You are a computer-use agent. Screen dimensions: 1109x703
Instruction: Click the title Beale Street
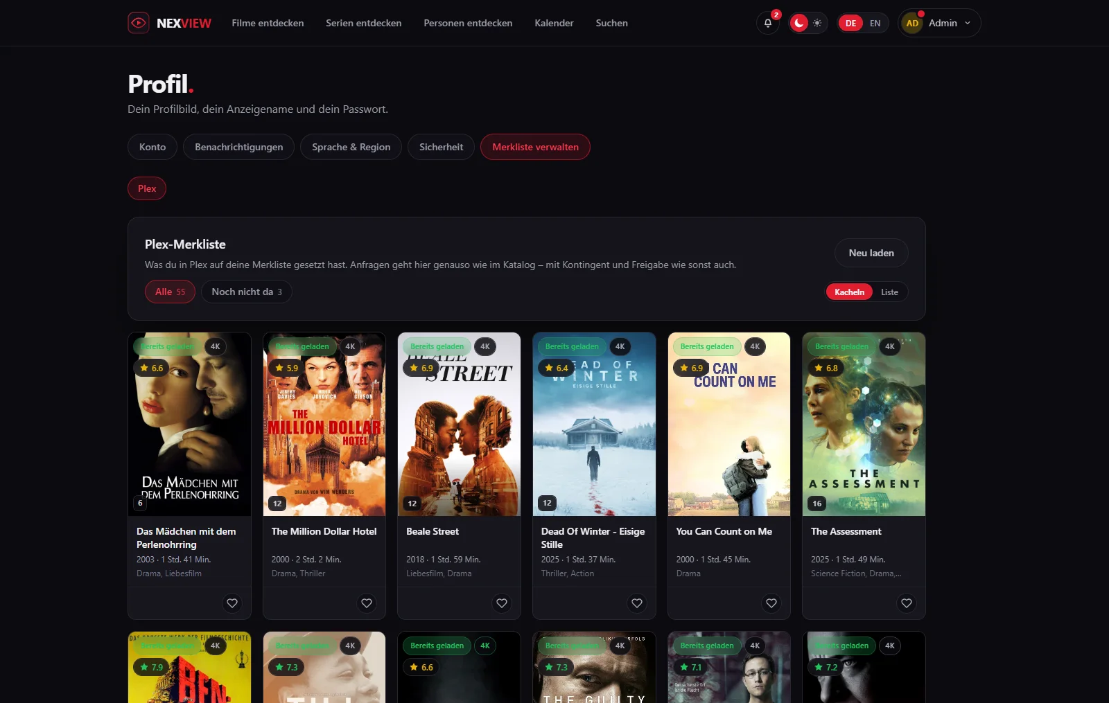click(433, 531)
